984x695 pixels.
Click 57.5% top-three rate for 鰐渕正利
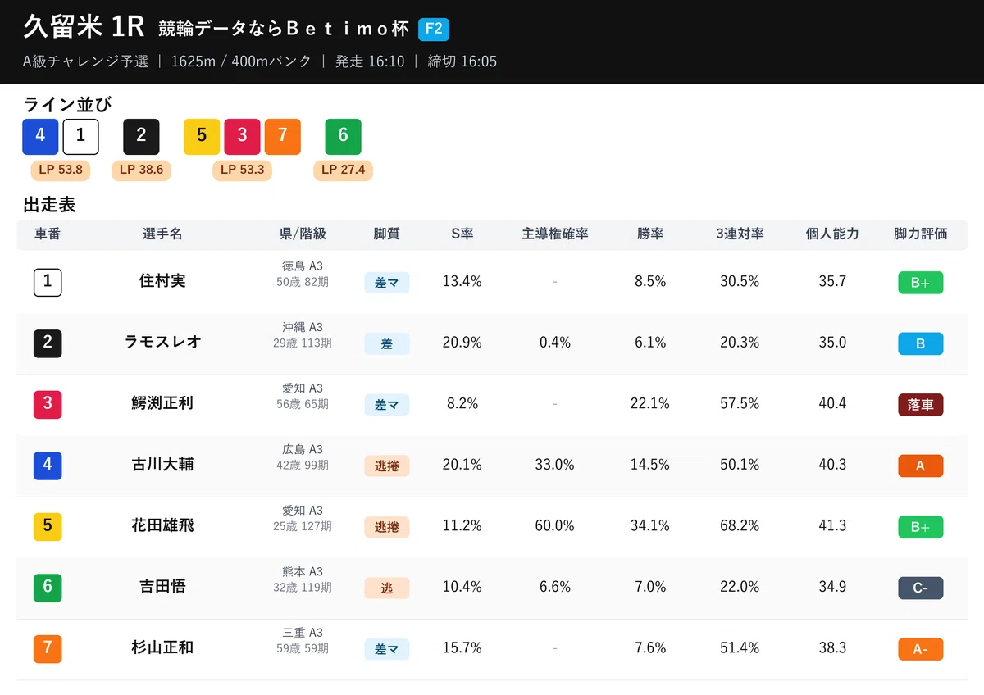click(x=740, y=403)
